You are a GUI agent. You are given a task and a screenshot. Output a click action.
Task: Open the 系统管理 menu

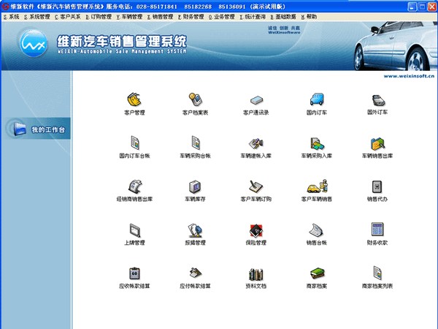37,15
